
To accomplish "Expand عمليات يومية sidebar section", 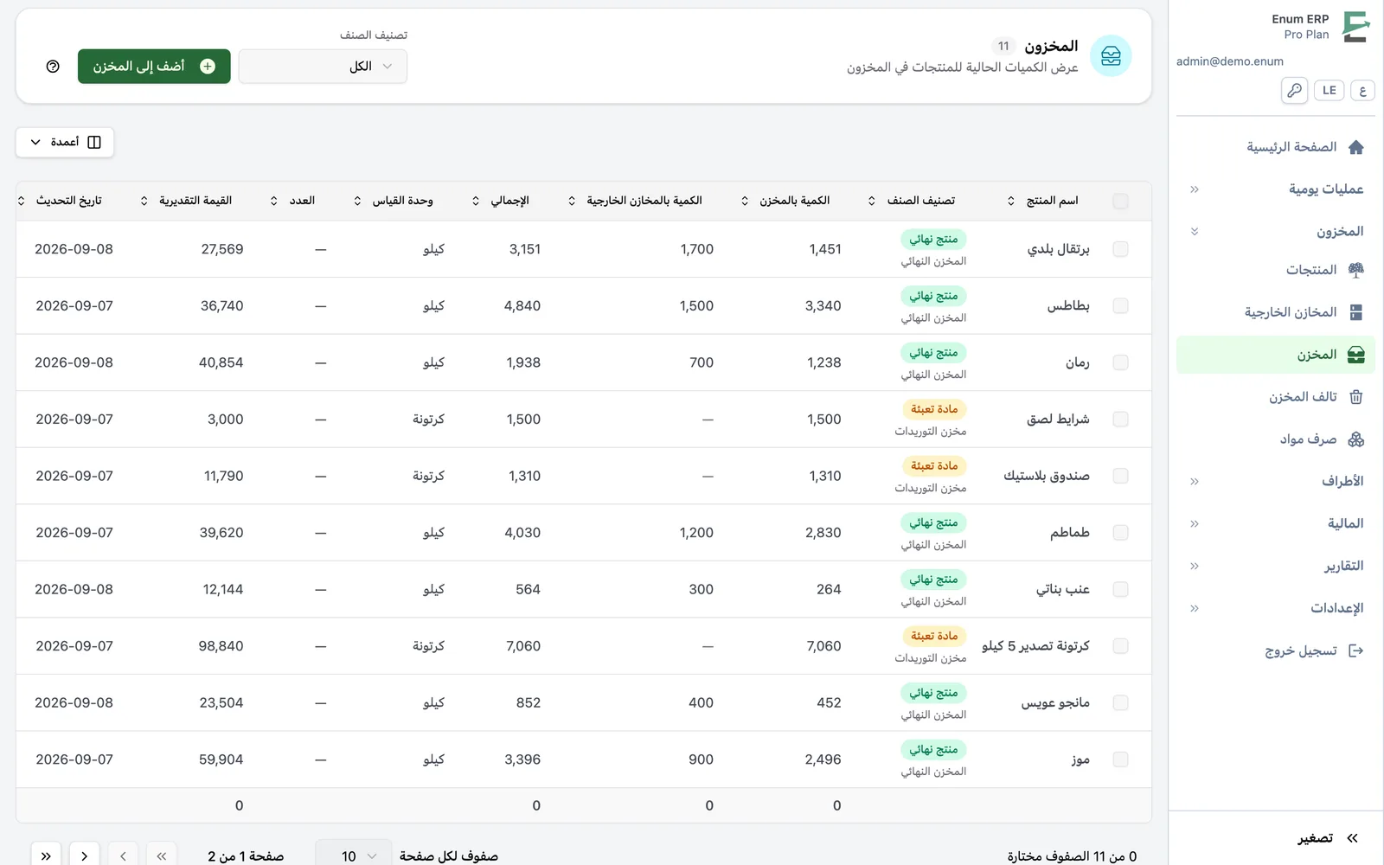I will (1276, 189).
